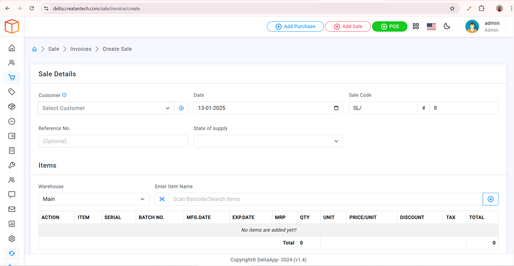Open the price tag sidebar icon
The height and width of the screenshot is (266, 514).
coord(12,92)
